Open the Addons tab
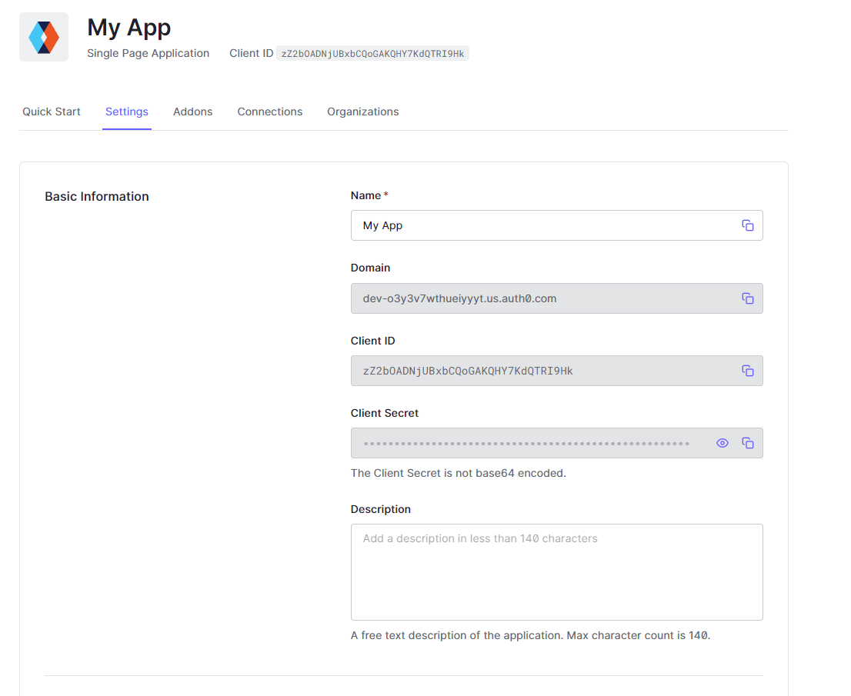This screenshot has width=851, height=696. [192, 112]
